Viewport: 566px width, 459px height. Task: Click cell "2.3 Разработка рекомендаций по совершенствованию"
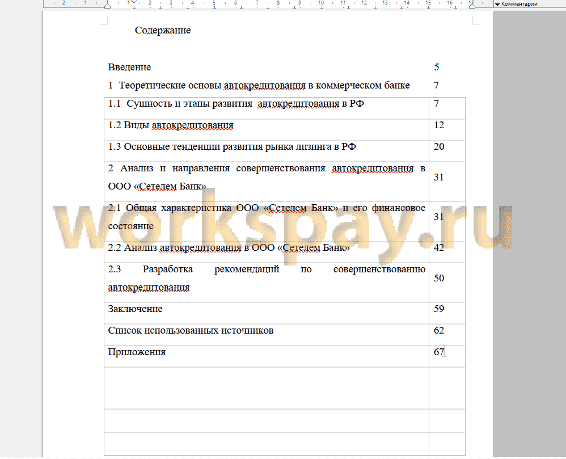(x=267, y=283)
